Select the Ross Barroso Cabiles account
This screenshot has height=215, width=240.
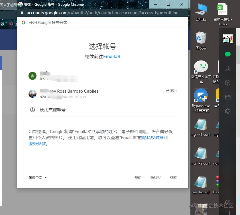pos(103,94)
